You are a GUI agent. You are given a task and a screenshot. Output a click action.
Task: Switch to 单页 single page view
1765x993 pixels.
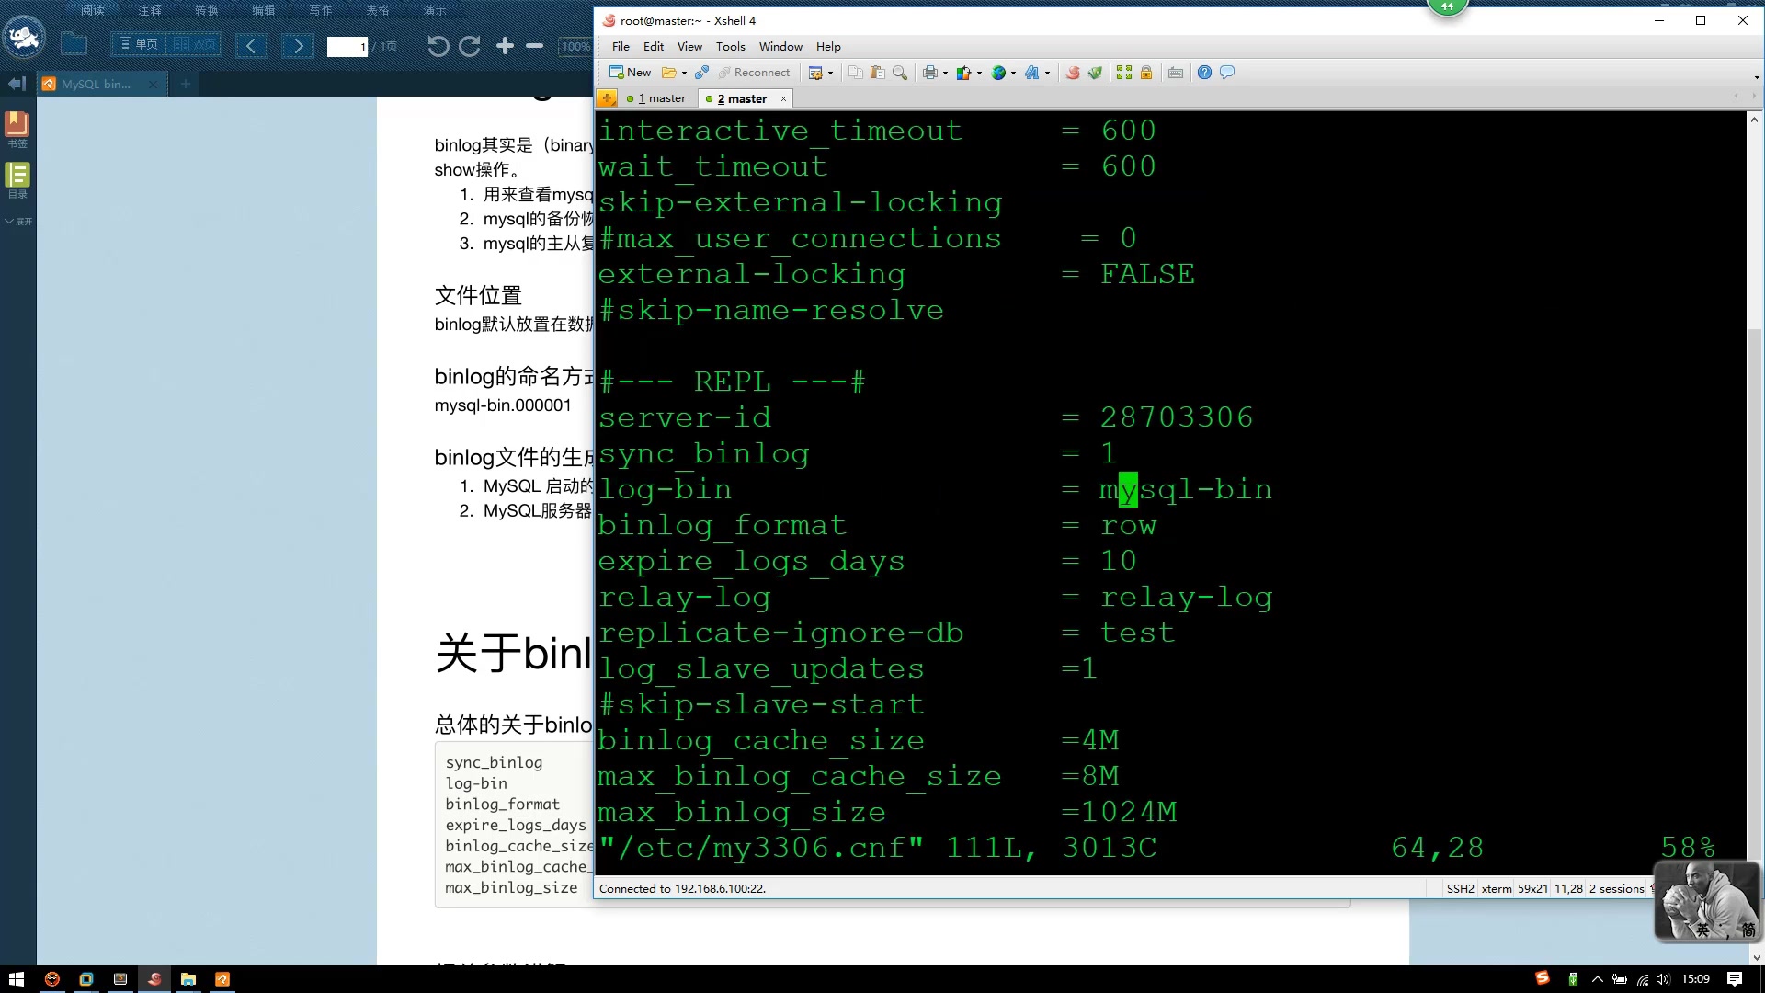140,43
